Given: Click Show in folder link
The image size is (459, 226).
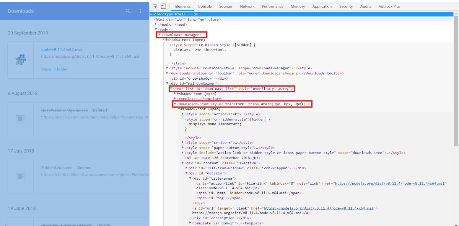Looking at the screenshot, I should (x=54, y=69).
